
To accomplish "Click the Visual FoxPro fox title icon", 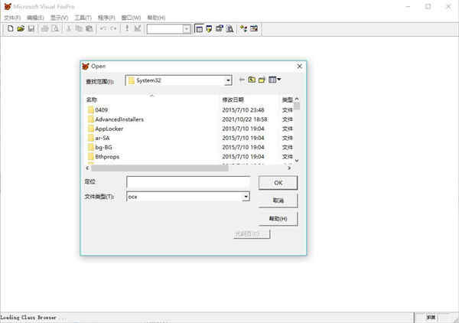I will 8,6.
